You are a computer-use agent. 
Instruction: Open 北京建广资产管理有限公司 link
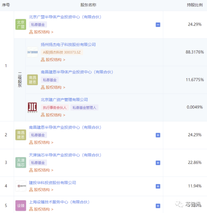64,100
